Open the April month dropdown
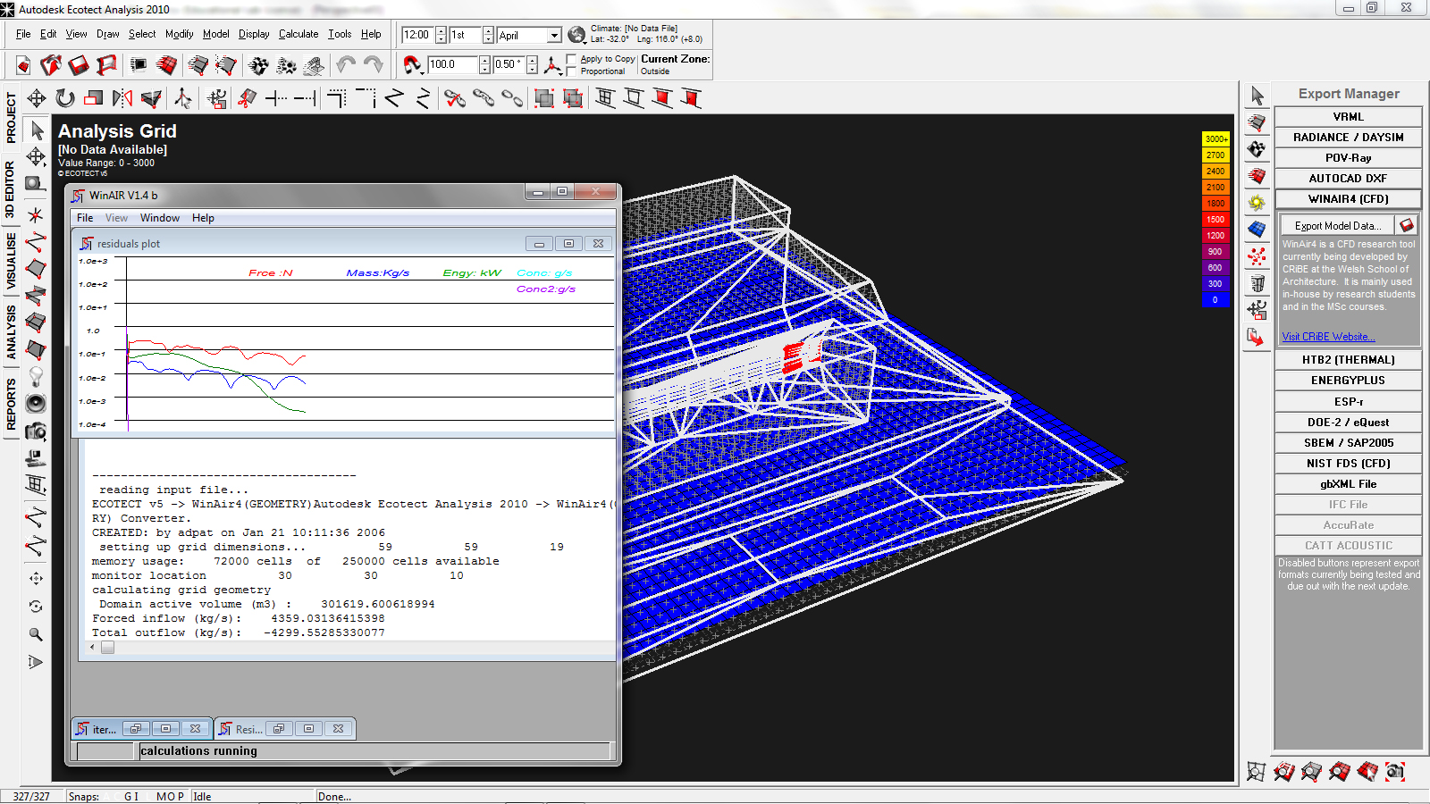This screenshot has width=1430, height=804. pyautogui.click(x=554, y=35)
